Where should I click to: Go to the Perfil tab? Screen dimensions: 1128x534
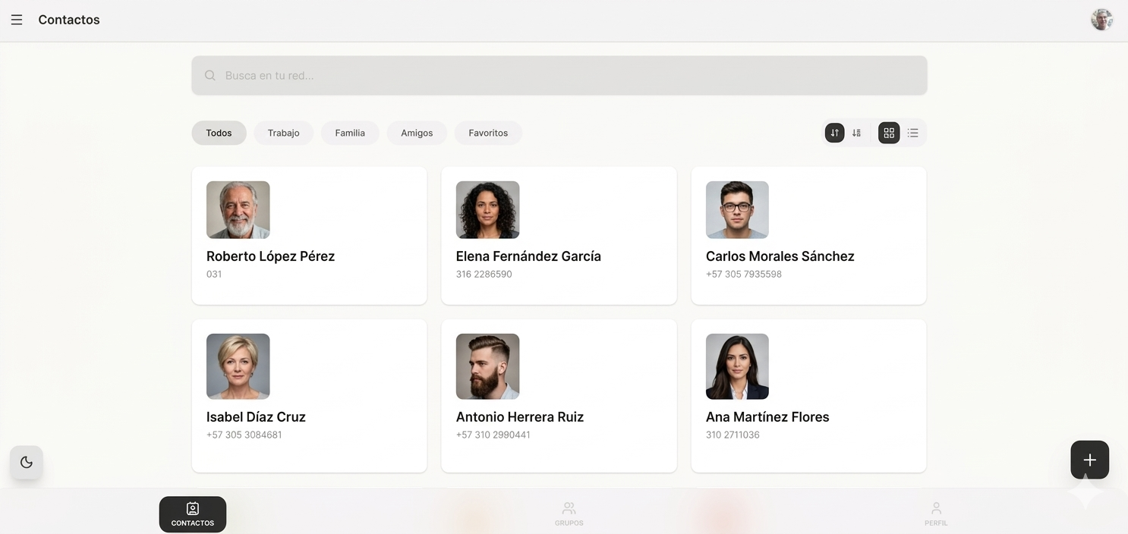[x=936, y=514]
